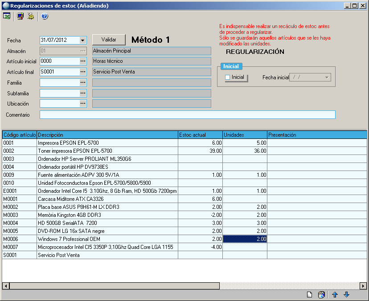Select article code 0004 in the table

(20, 167)
